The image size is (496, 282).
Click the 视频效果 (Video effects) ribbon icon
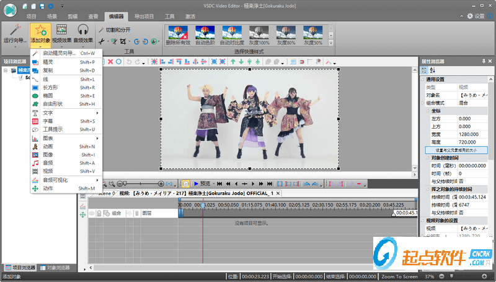point(61,30)
